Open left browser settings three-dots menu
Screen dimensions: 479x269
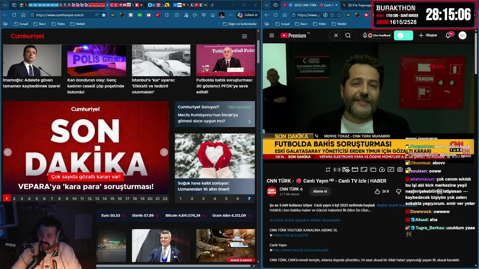pyautogui.click(x=231, y=15)
